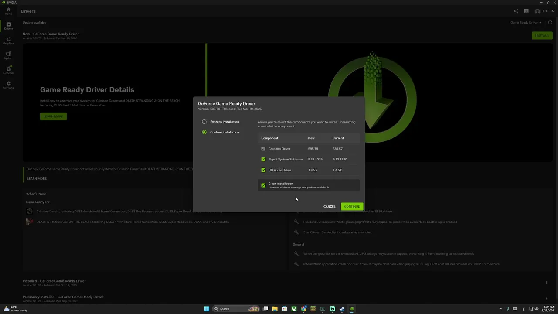Click green LEARN MORE banner button
558x314 pixels.
(53, 116)
